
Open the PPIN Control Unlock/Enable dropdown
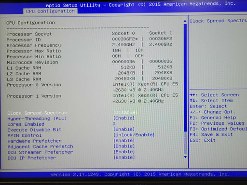pos(134,135)
